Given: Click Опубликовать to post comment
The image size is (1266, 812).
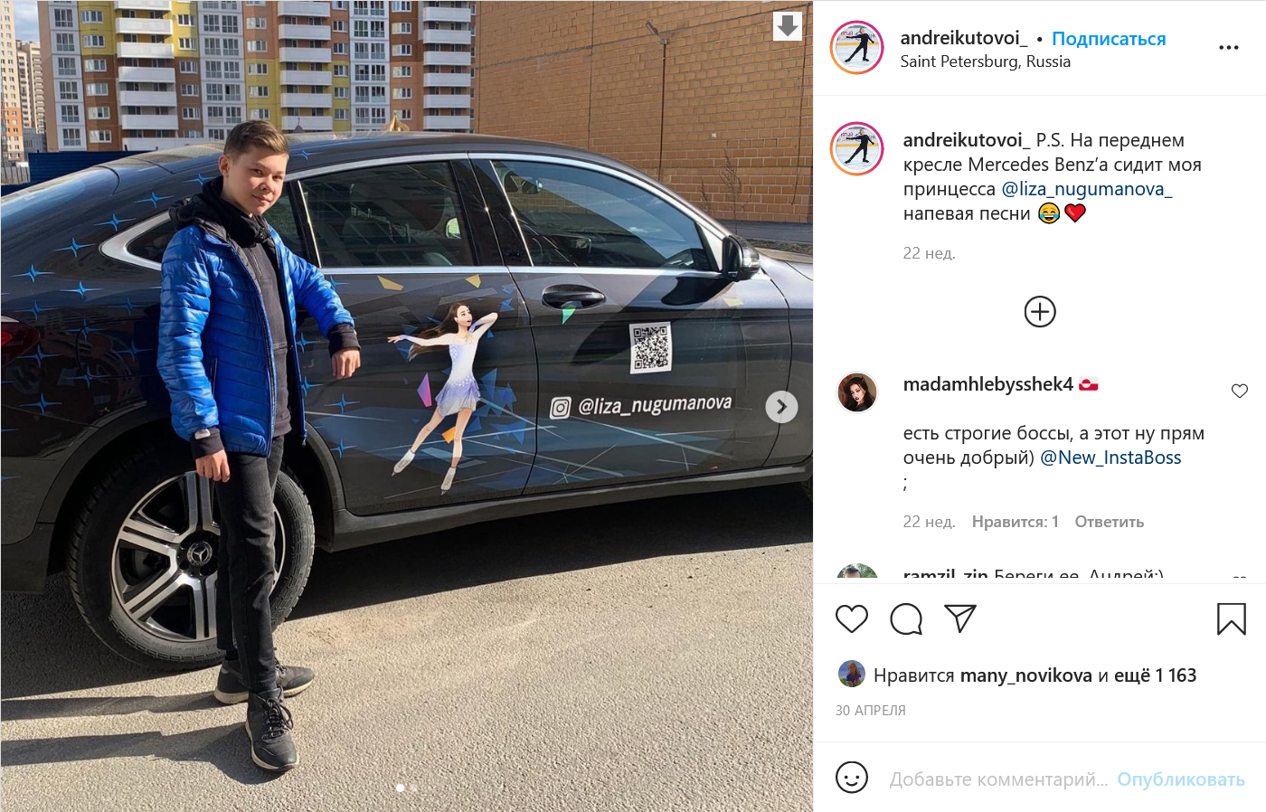Looking at the screenshot, I should (1181, 779).
